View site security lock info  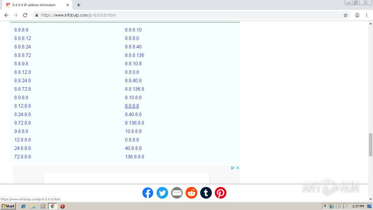(x=36, y=15)
